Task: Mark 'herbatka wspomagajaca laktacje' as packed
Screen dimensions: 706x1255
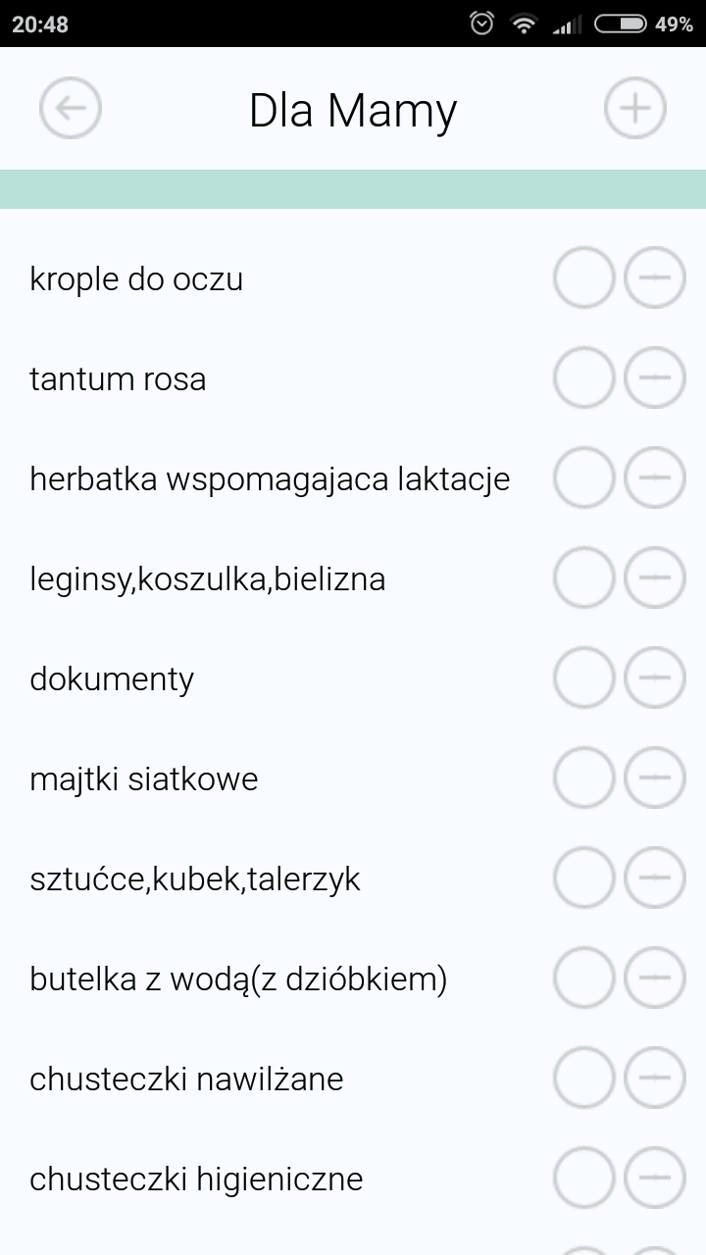Action: (x=583, y=478)
